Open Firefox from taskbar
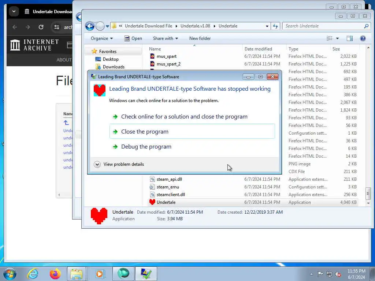375x281 pixels. click(x=55, y=274)
